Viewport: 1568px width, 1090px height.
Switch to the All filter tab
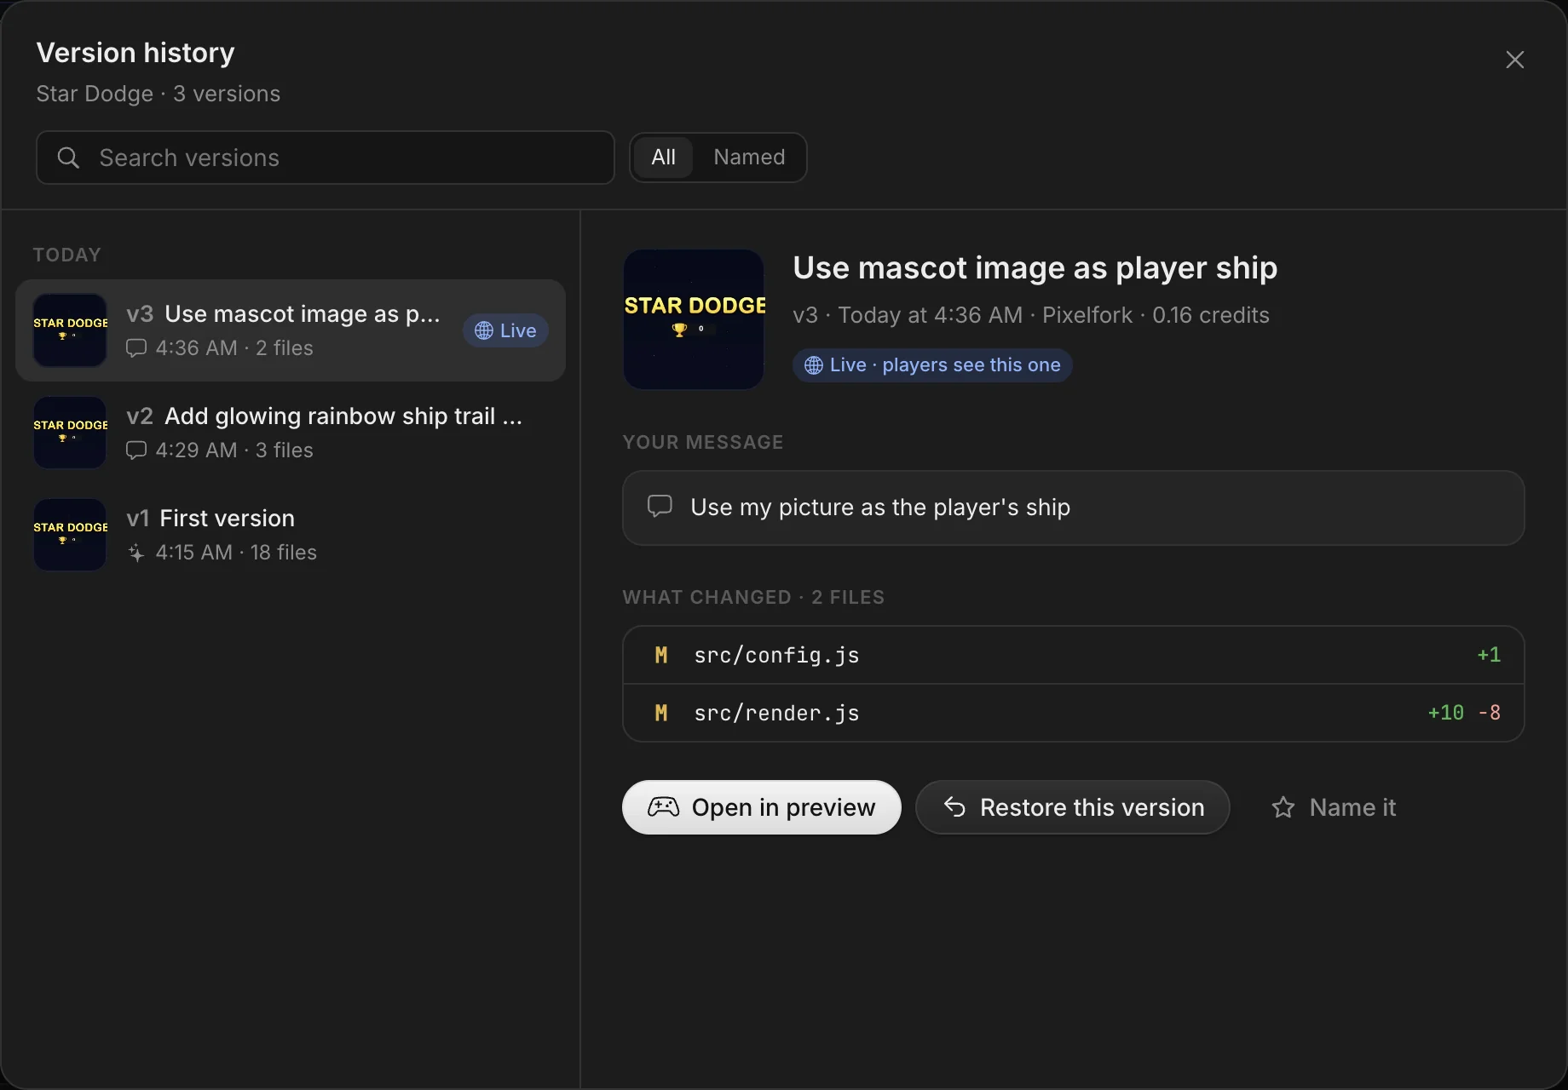(663, 158)
